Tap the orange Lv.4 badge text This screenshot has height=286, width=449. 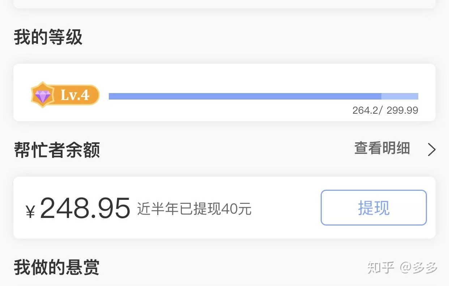[75, 95]
